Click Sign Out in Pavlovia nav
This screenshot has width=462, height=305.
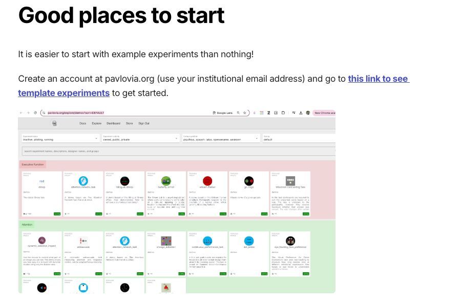144,124
